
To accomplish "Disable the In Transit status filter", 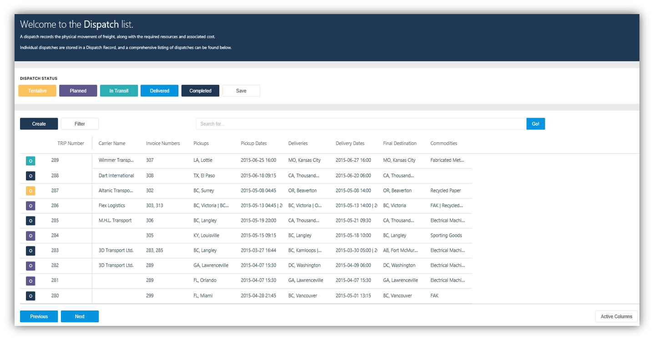I will pyautogui.click(x=119, y=90).
